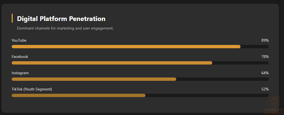Click the orange accent bar beside the title
The height and width of the screenshot is (115, 284).
point(12,18)
